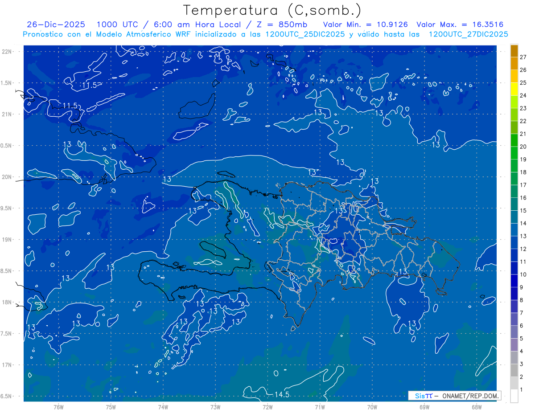Viewport: 535px width, 413px height.
Task: Click the color scale value '15'
Action: 523,211
